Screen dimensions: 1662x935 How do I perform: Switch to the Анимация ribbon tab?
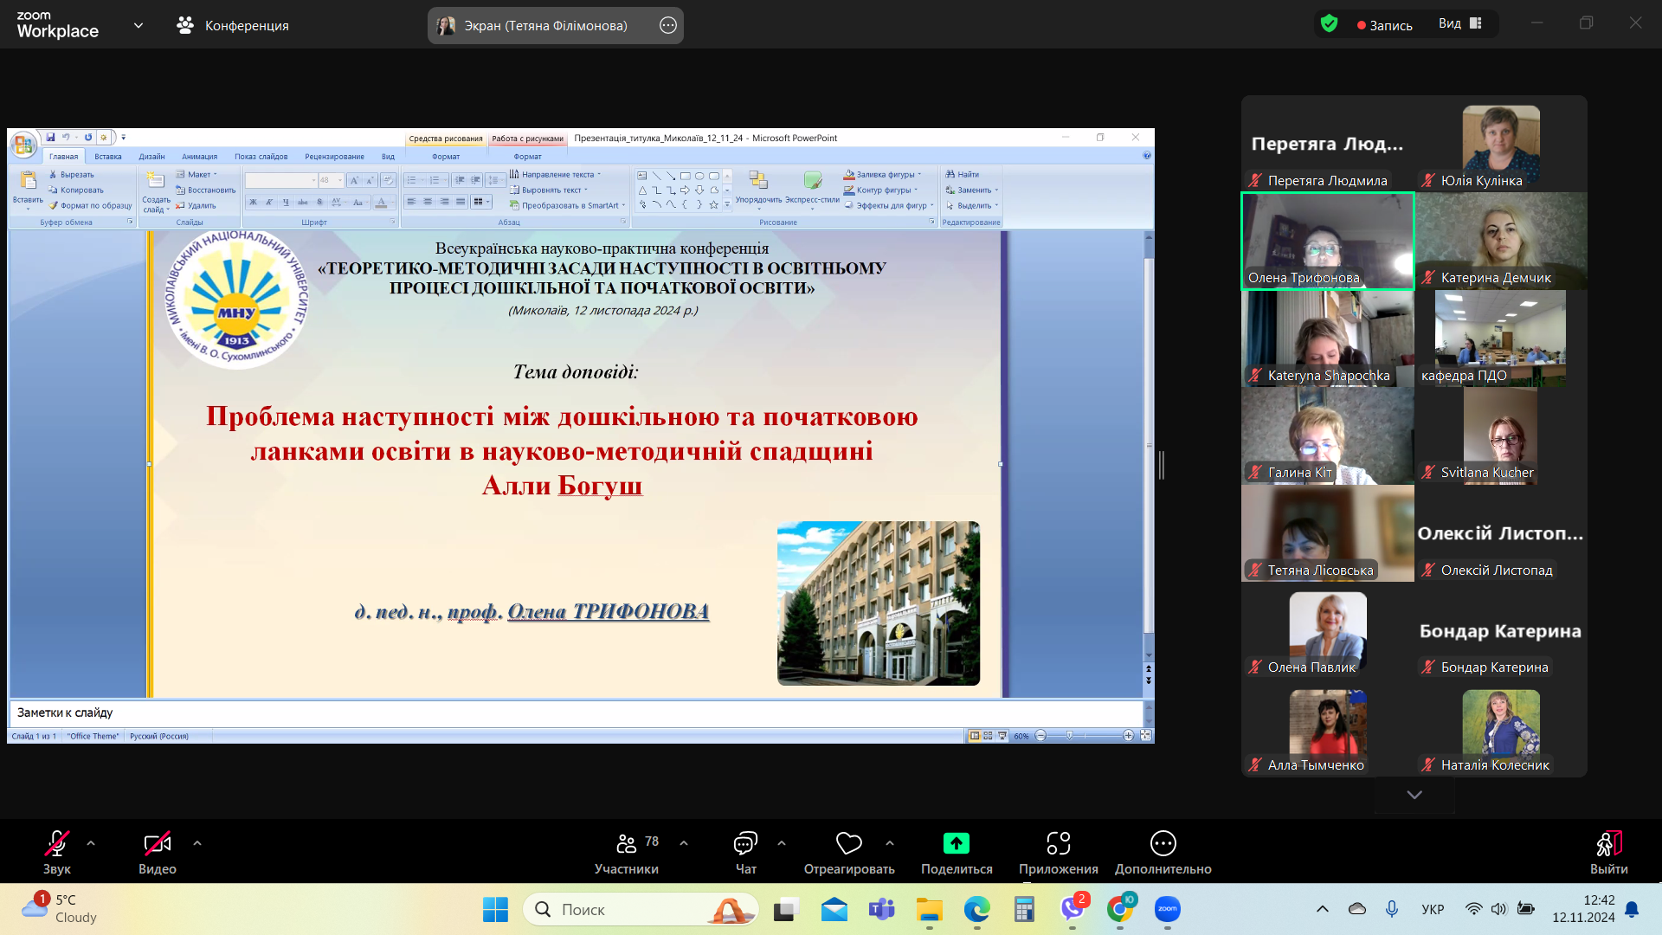point(199,157)
